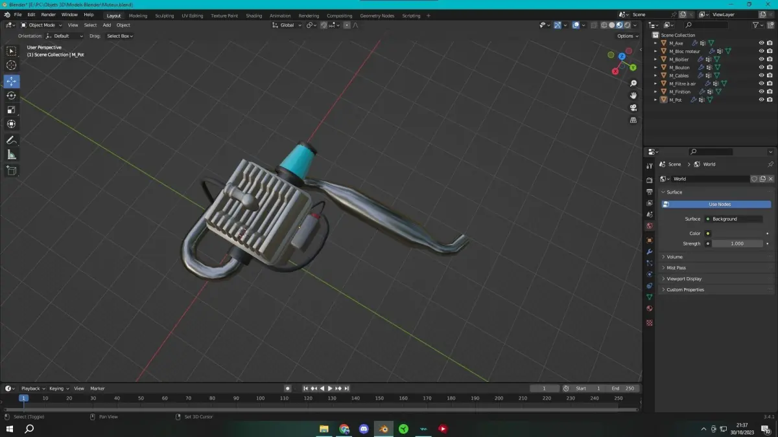Switch to Wireframe shading mode
The height and width of the screenshot is (437, 778).
coord(604,25)
